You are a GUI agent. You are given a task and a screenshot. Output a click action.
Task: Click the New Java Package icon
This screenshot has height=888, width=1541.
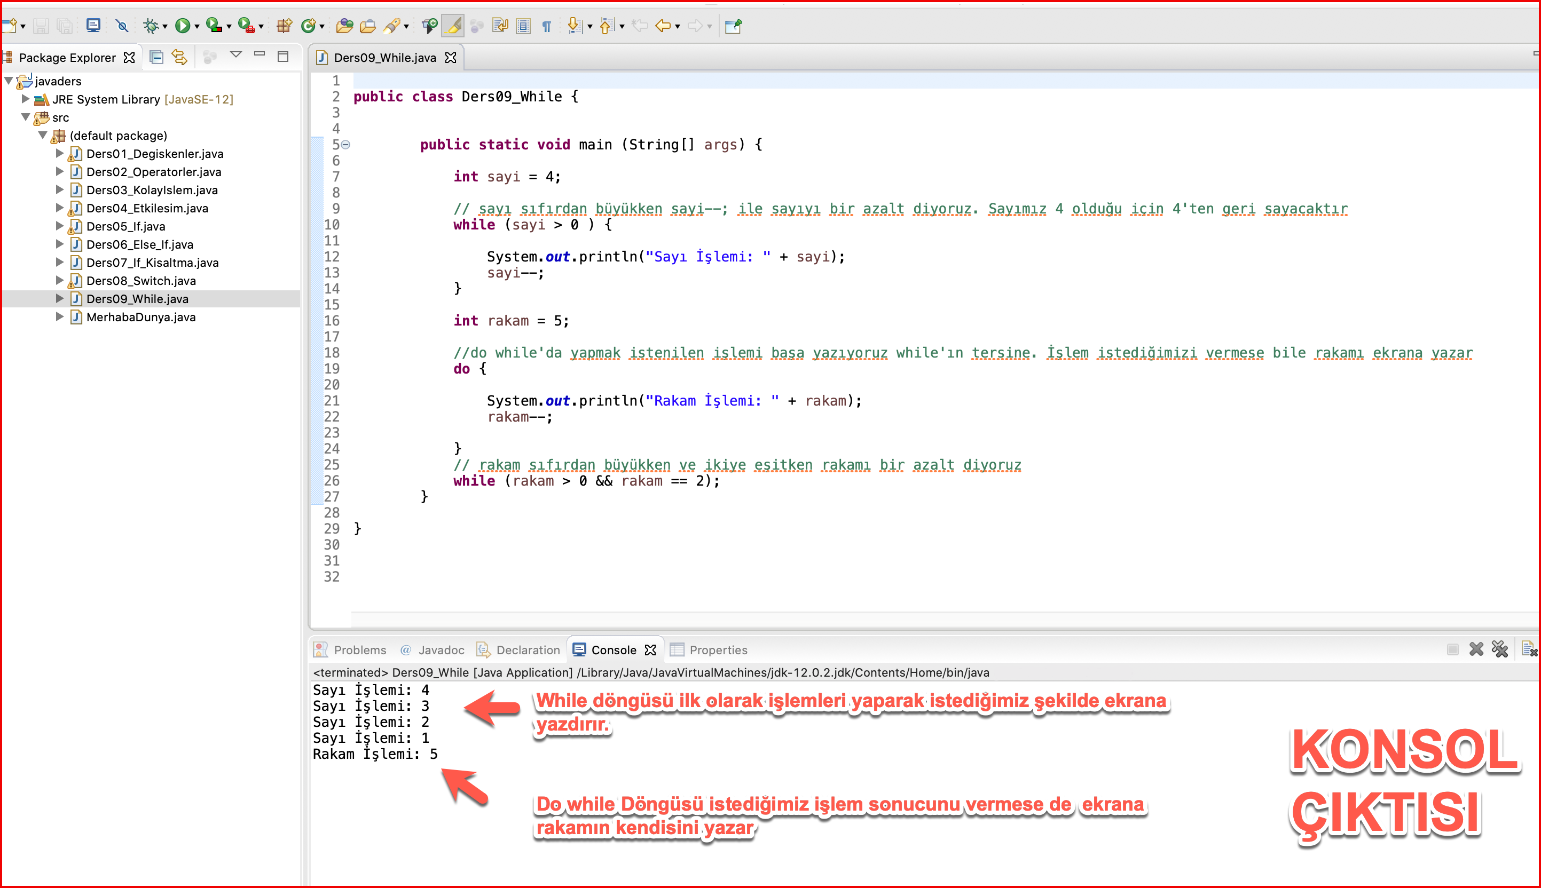(284, 26)
